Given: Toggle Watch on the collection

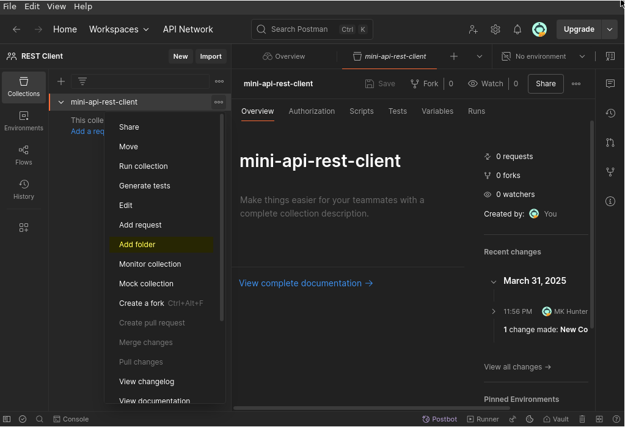Looking at the screenshot, I should click(x=486, y=84).
